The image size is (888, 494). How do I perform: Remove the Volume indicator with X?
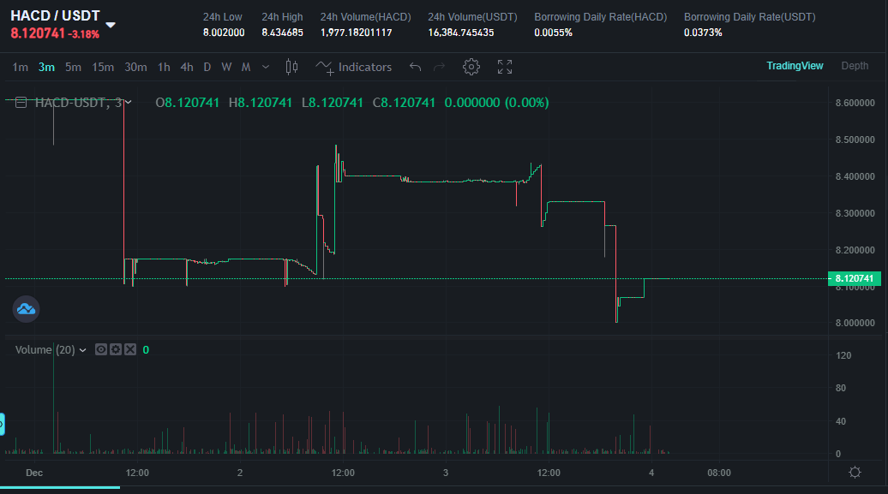point(130,349)
